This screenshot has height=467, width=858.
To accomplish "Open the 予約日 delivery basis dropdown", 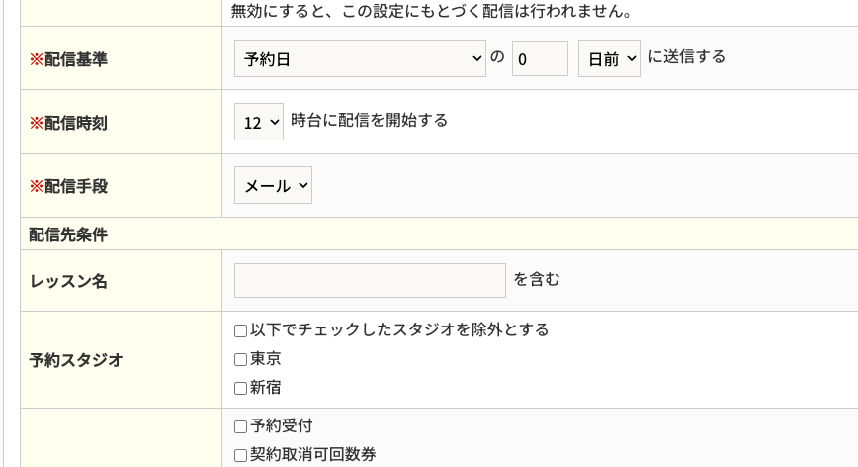I will point(360,58).
